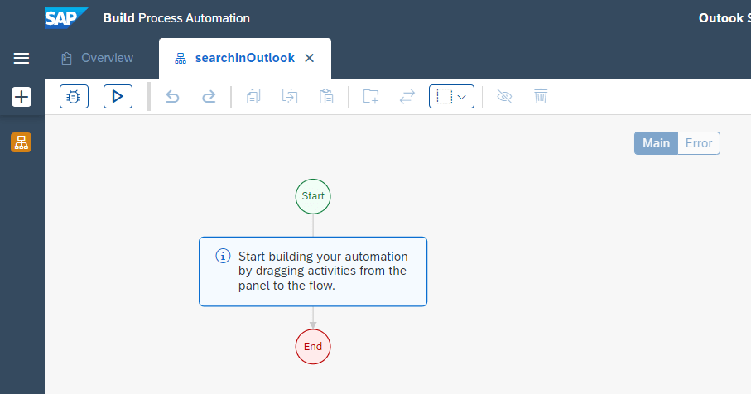Viewport: 751px width, 394px height.
Task: Close the searchInOutlook tab
Action: (310, 58)
